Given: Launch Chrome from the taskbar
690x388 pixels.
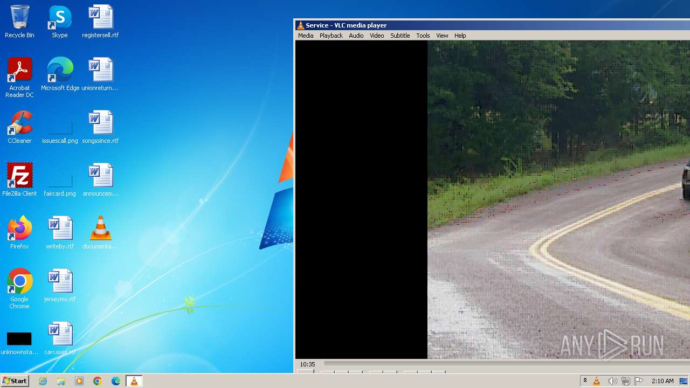Looking at the screenshot, I should coord(98,381).
